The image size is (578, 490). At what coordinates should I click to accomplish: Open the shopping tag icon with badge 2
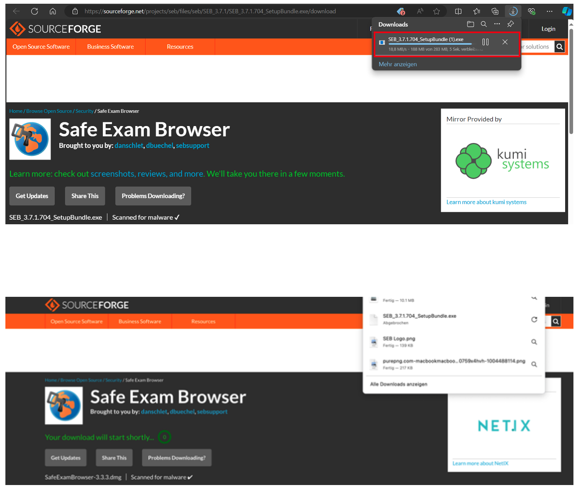point(401,11)
